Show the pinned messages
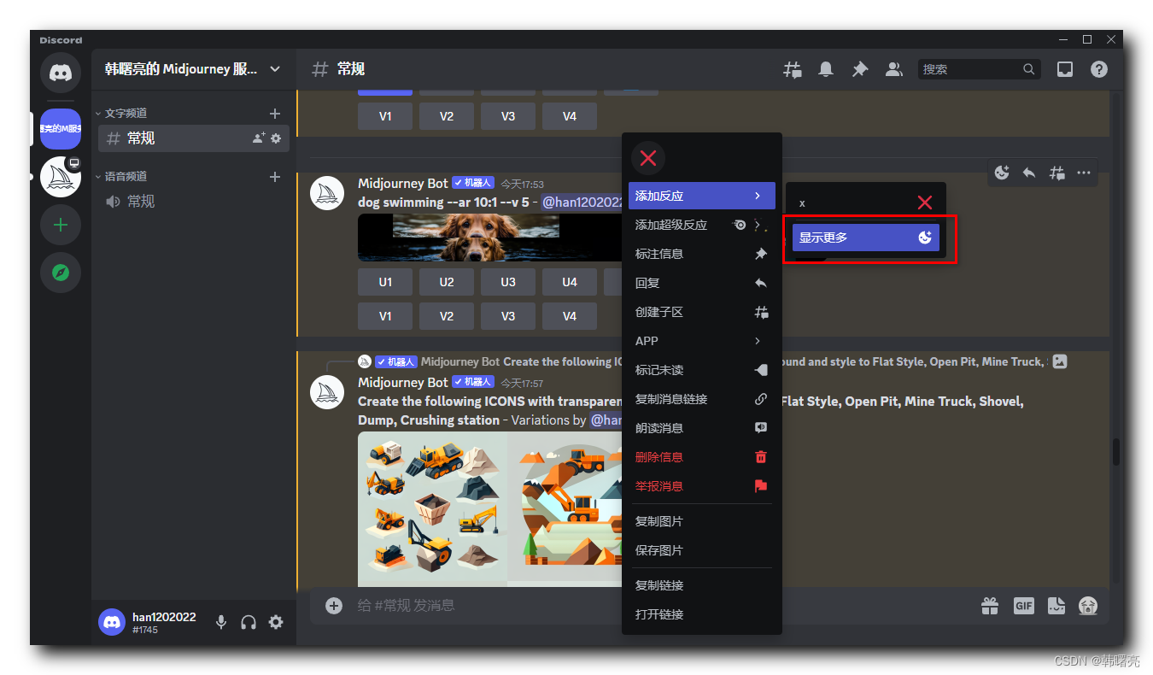Viewport: 1153px width, 675px height. (860, 69)
